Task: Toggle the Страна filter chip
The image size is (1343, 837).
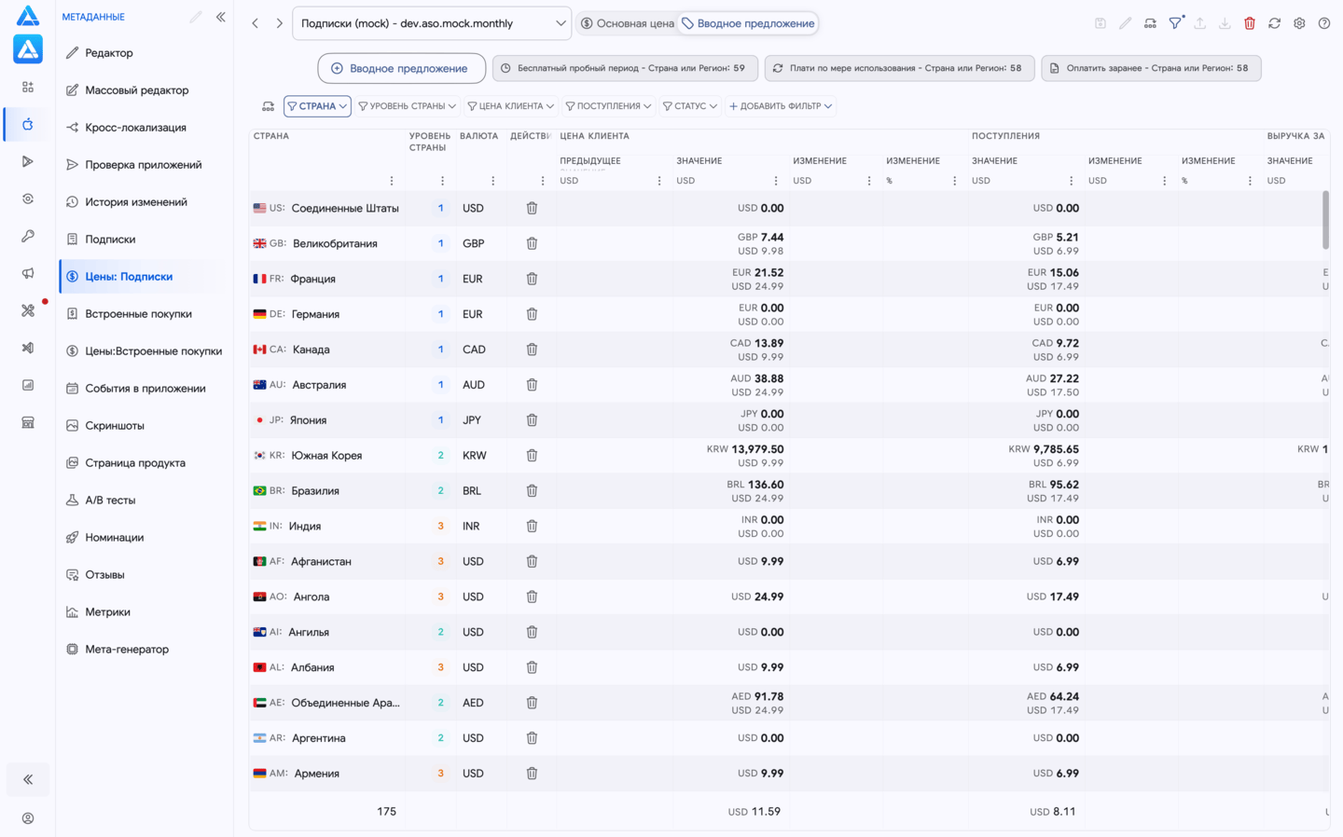Action: click(x=317, y=106)
